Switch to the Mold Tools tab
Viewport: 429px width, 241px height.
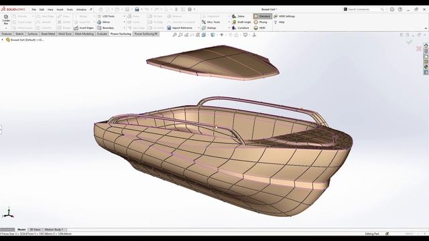click(65, 34)
